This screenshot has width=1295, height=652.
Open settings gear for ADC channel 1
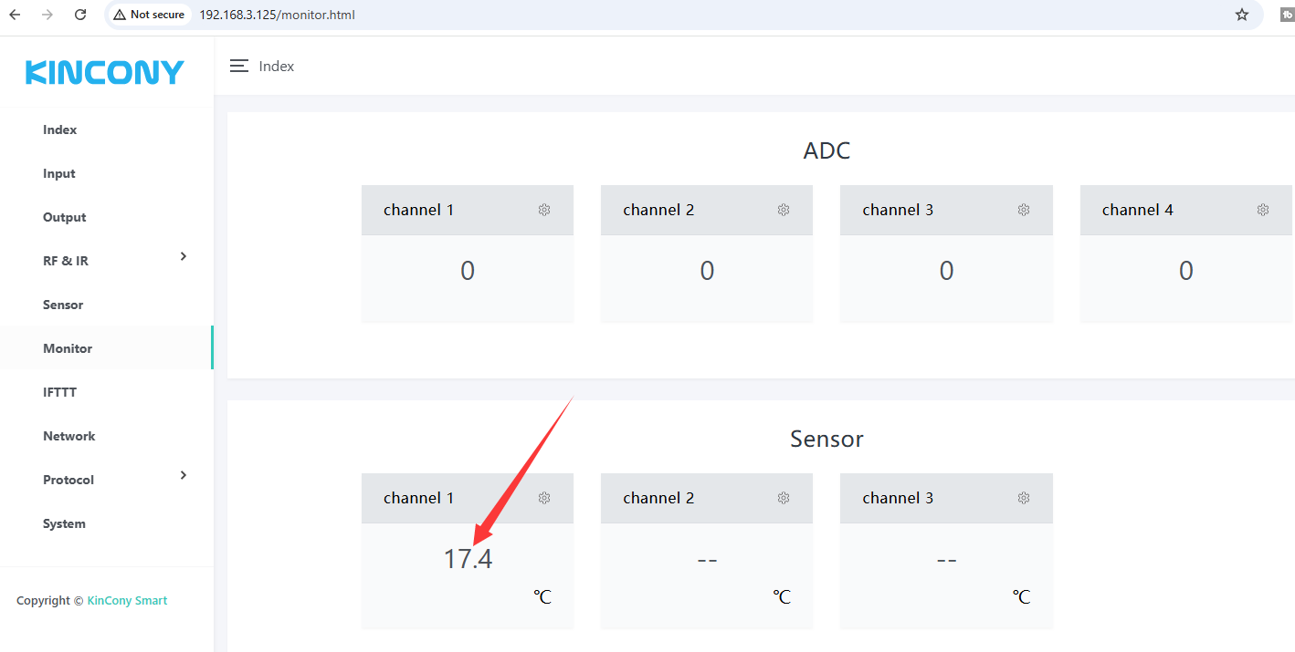click(544, 210)
